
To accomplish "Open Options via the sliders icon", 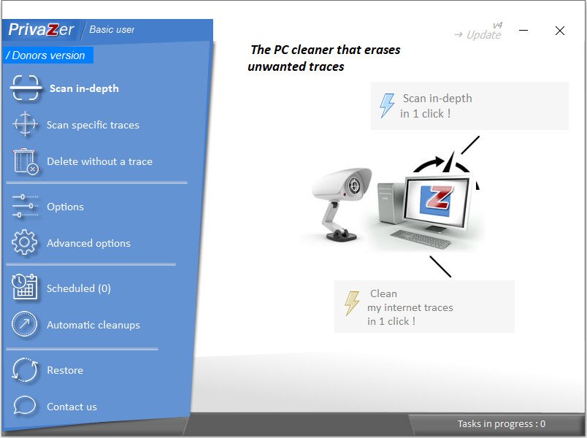I will 25,206.
